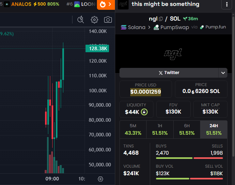Click the LIQUIDITY $44K value
Image resolution: width=235 pixels, height=185 pixels.
132,112
